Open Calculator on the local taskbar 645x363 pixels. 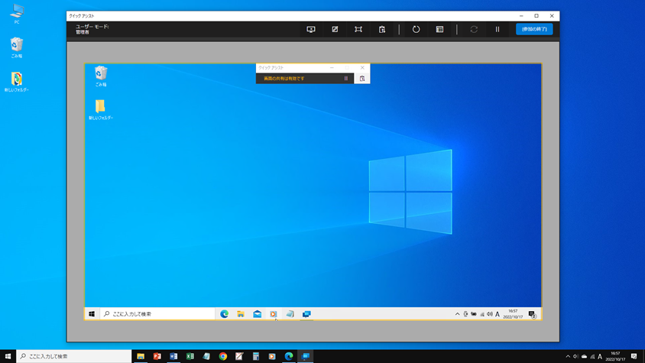pos(256,356)
